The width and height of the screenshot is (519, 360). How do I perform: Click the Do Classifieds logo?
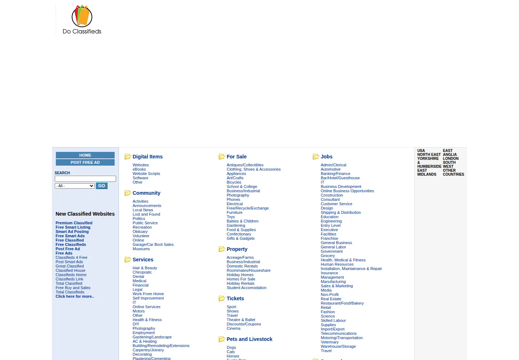[x=82, y=20]
